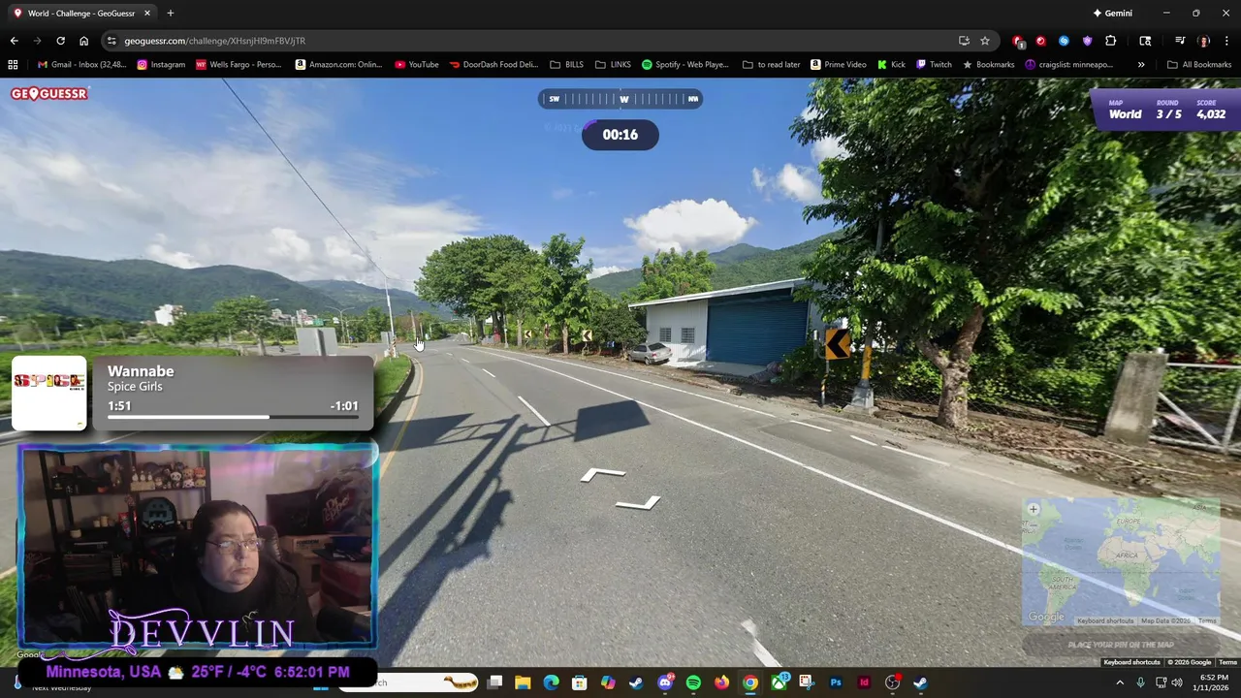Open Discord from the taskbar
This screenshot has height=698, width=1241.
pyautogui.click(x=665, y=682)
